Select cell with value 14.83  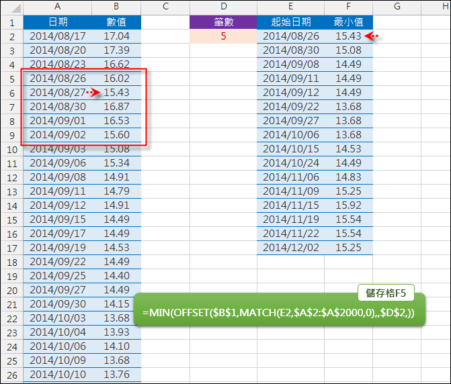[348, 177]
